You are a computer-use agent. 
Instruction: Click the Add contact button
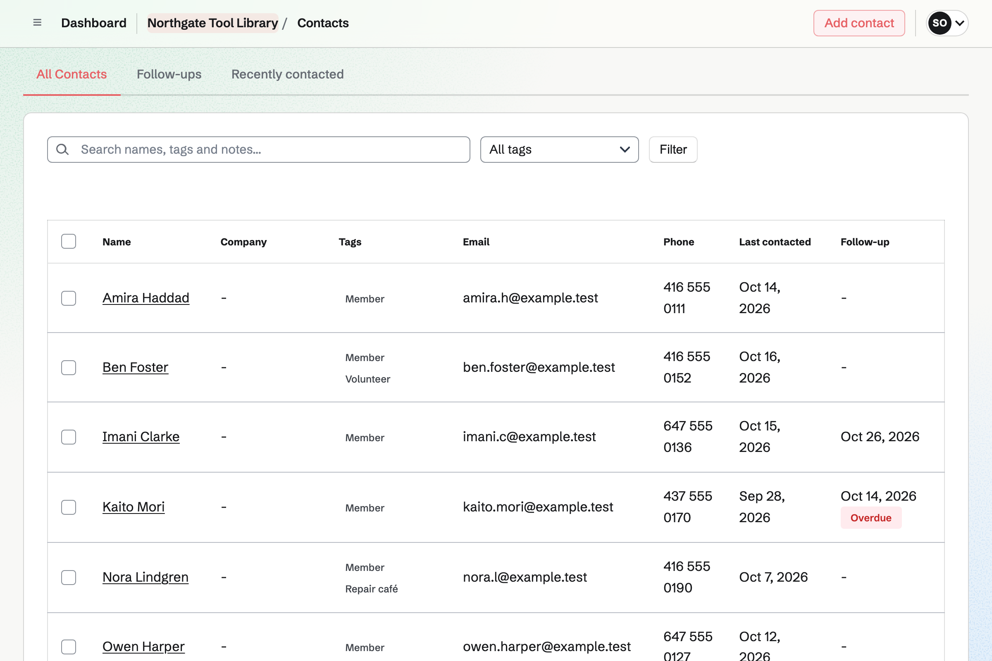[859, 23]
